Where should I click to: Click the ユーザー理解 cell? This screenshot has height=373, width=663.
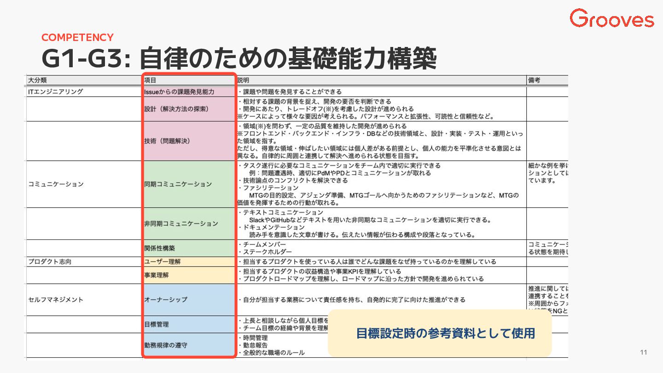tap(189, 262)
